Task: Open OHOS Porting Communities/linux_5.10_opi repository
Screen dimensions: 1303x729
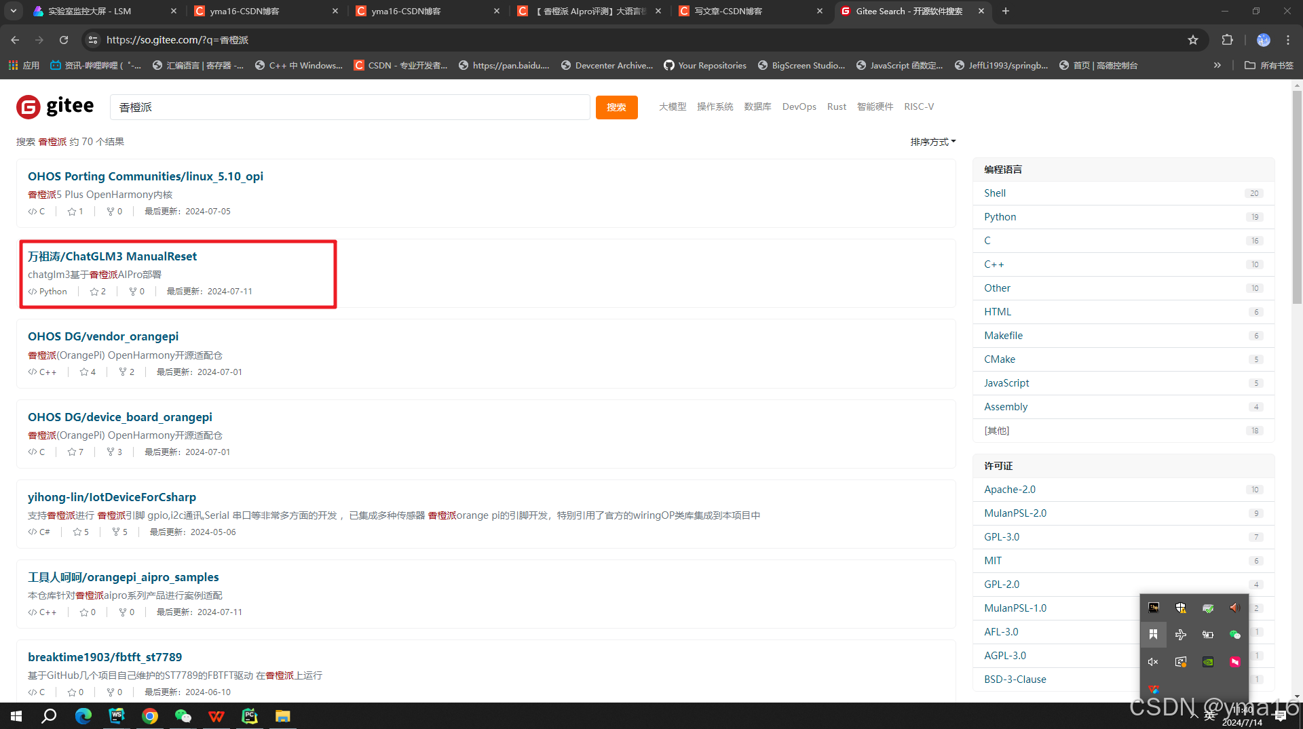Action: point(145,176)
